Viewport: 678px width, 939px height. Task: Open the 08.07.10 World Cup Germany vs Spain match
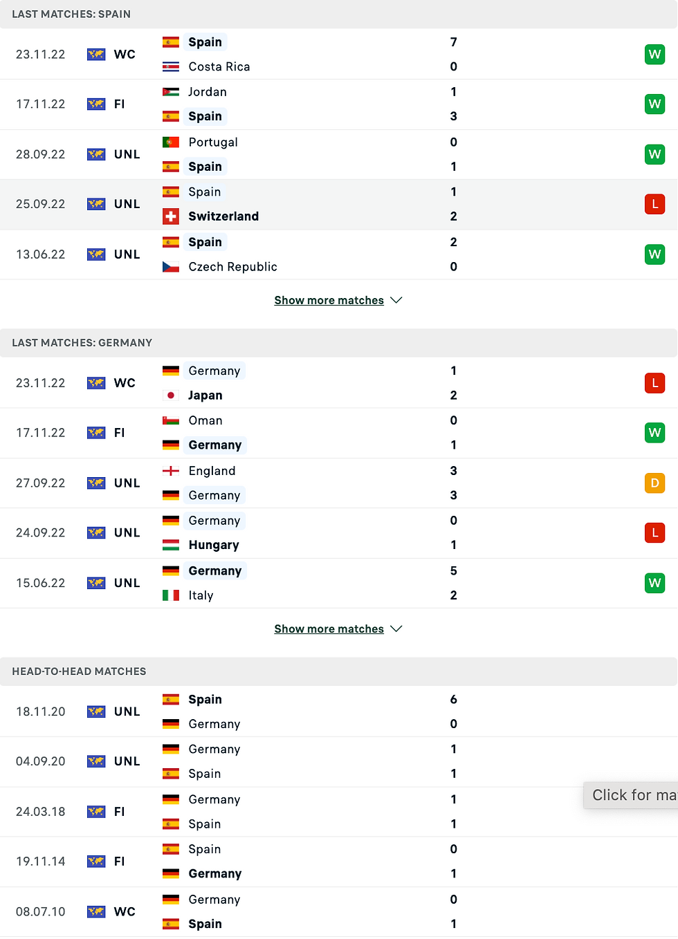(x=339, y=911)
